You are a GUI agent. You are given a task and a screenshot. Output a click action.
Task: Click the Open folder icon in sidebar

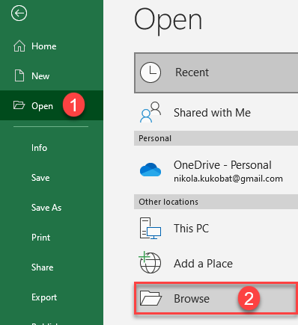[x=19, y=105]
